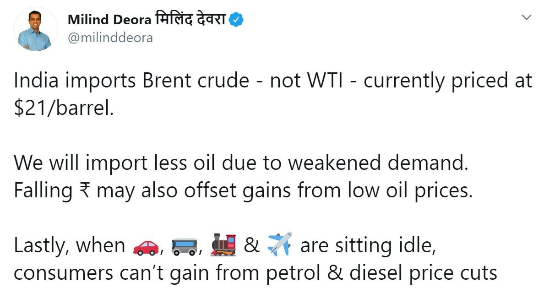Click "Lastly, when" in the tweet

pyautogui.click(x=70, y=246)
